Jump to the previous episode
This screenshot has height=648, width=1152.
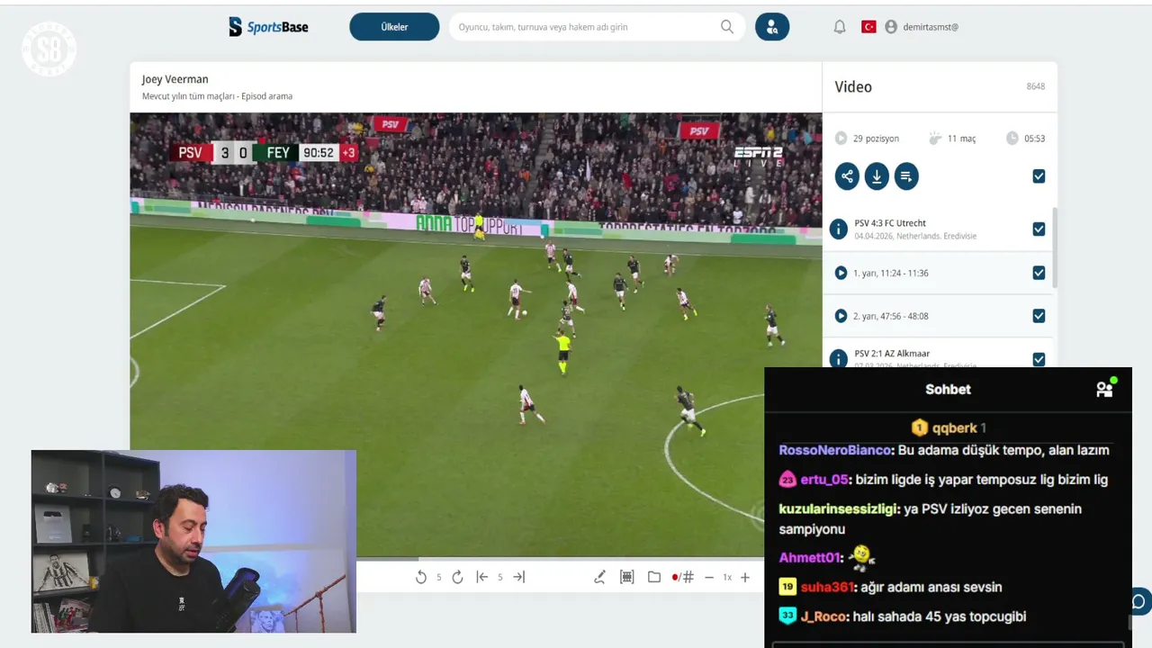click(481, 577)
